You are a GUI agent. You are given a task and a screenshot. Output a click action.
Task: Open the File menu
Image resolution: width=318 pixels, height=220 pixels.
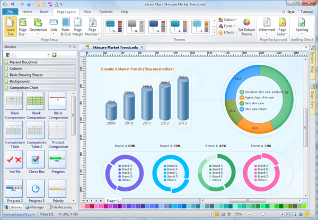point(11,11)
